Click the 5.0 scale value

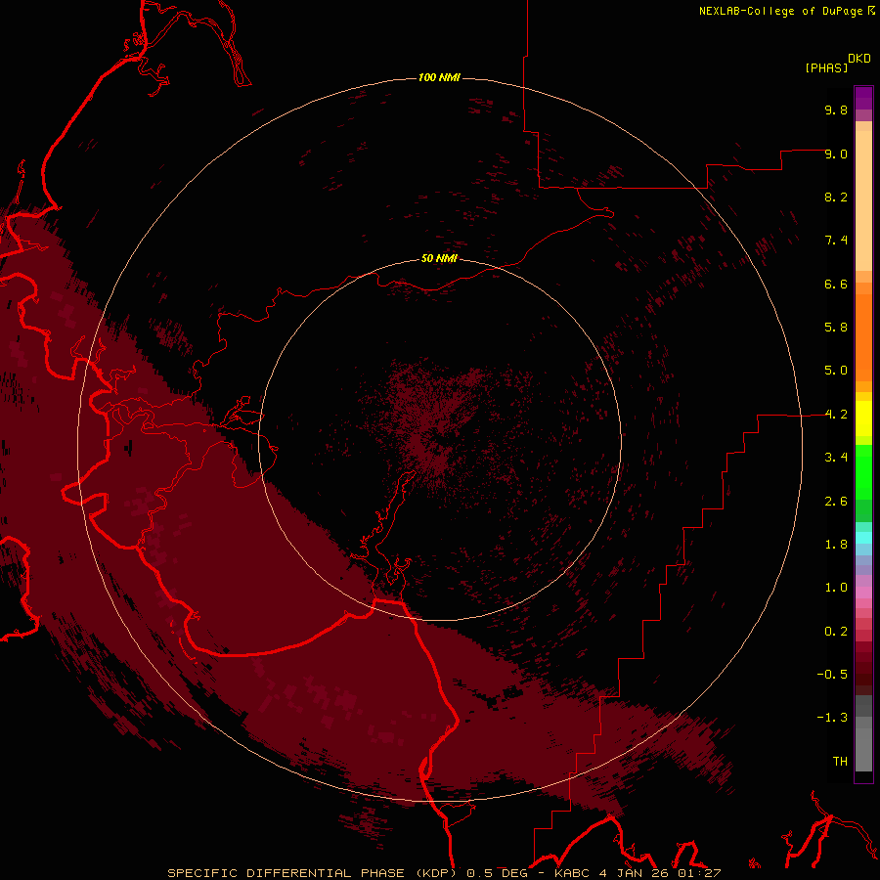point(836,371)
